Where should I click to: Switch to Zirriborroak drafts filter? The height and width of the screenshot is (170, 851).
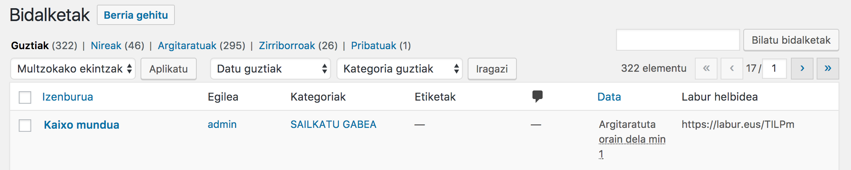[287, 46]
